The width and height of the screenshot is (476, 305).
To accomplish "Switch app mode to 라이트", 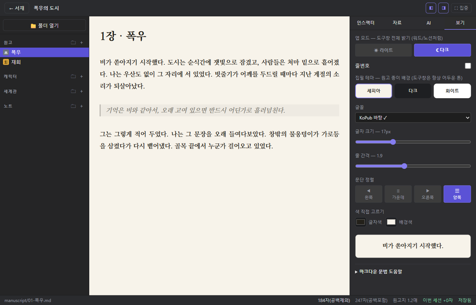I will (x=383, y=50).
